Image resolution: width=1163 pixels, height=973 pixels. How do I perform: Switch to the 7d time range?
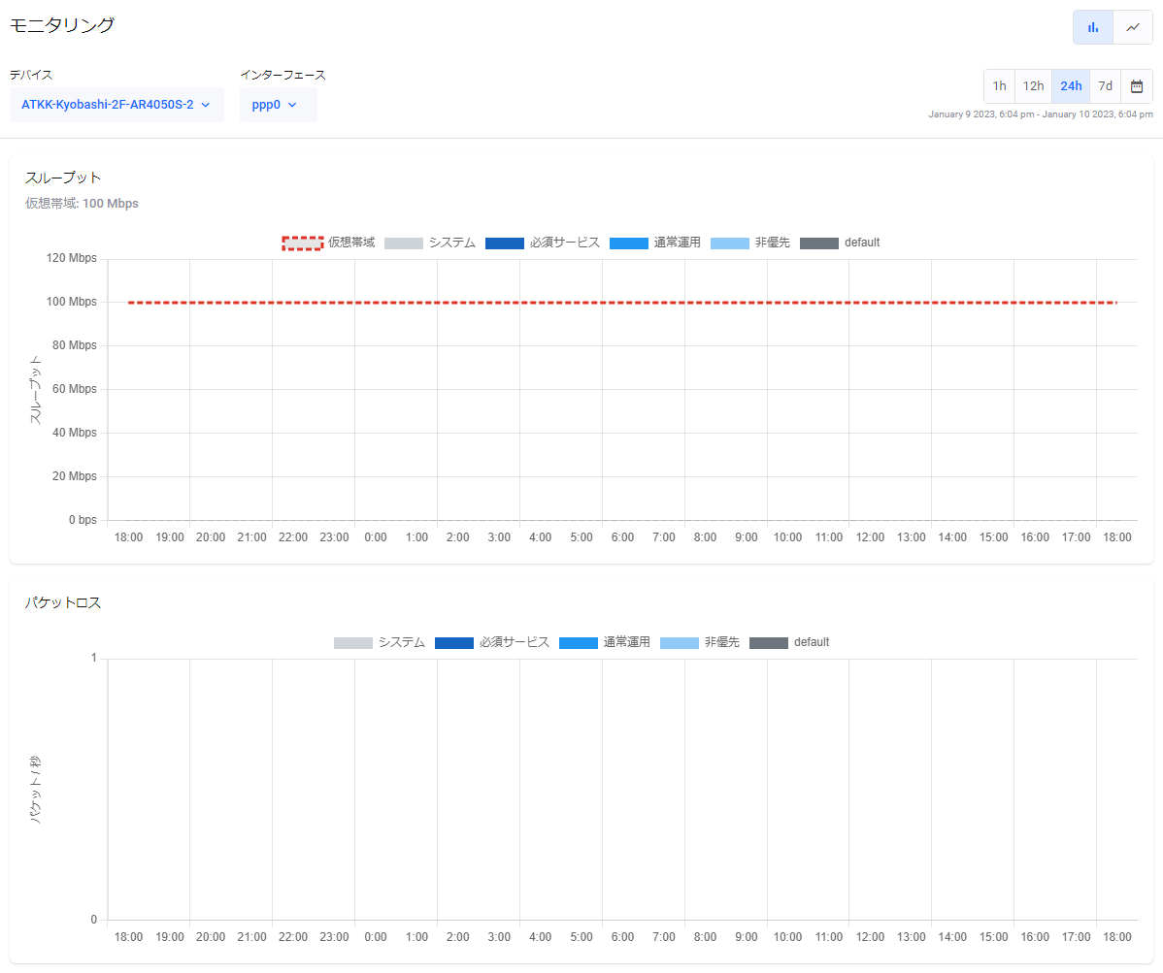coord(1105,86)
